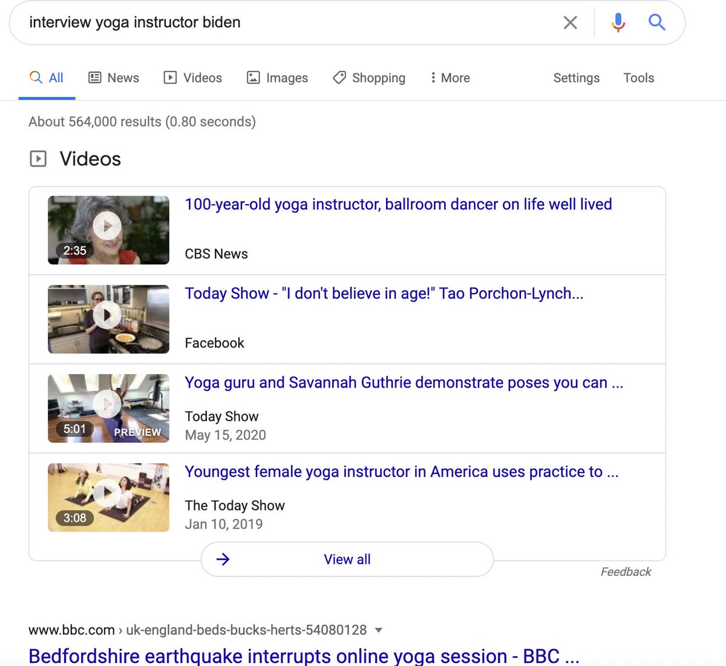Expand the More menu
Viewport: 726px width, 666px height.
tap(450, 77)
